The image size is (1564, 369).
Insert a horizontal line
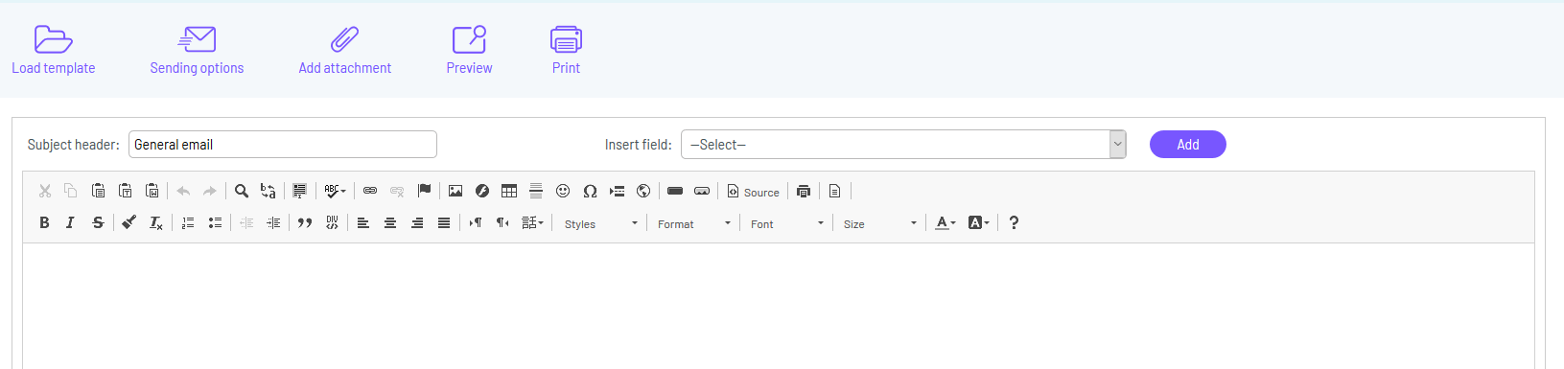coord(536,191)
